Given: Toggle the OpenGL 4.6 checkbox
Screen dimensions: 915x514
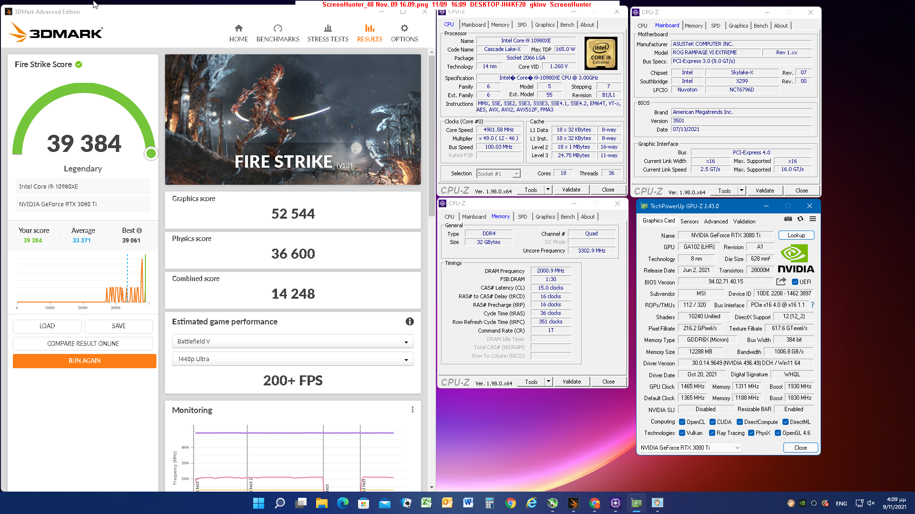Looking at the screenshot, I should click(778, 433).
